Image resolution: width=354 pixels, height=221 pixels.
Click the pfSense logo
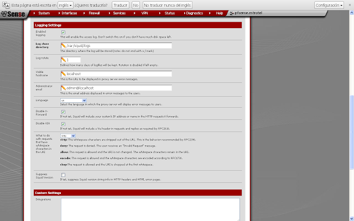(x=13, y=14)
